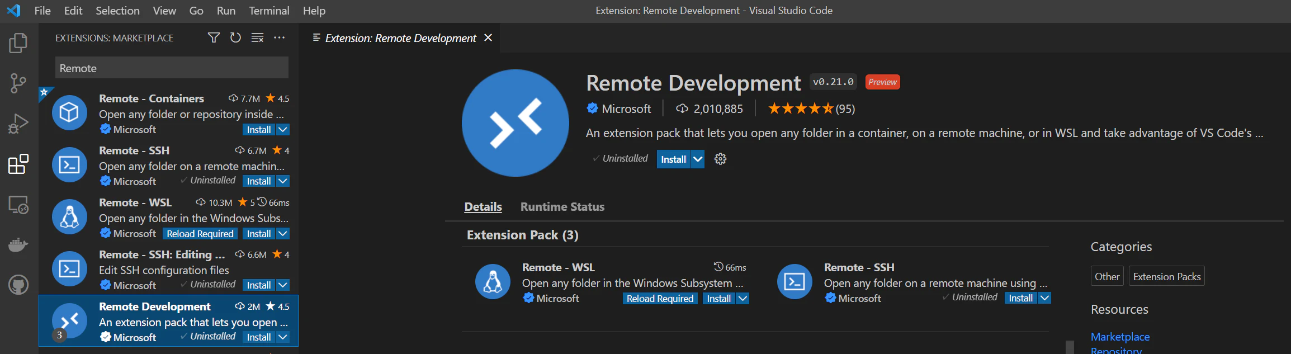Expand Install dropdown in extension details header
This screenshot has height=354, width=1291.
click(x=698, y=159)
